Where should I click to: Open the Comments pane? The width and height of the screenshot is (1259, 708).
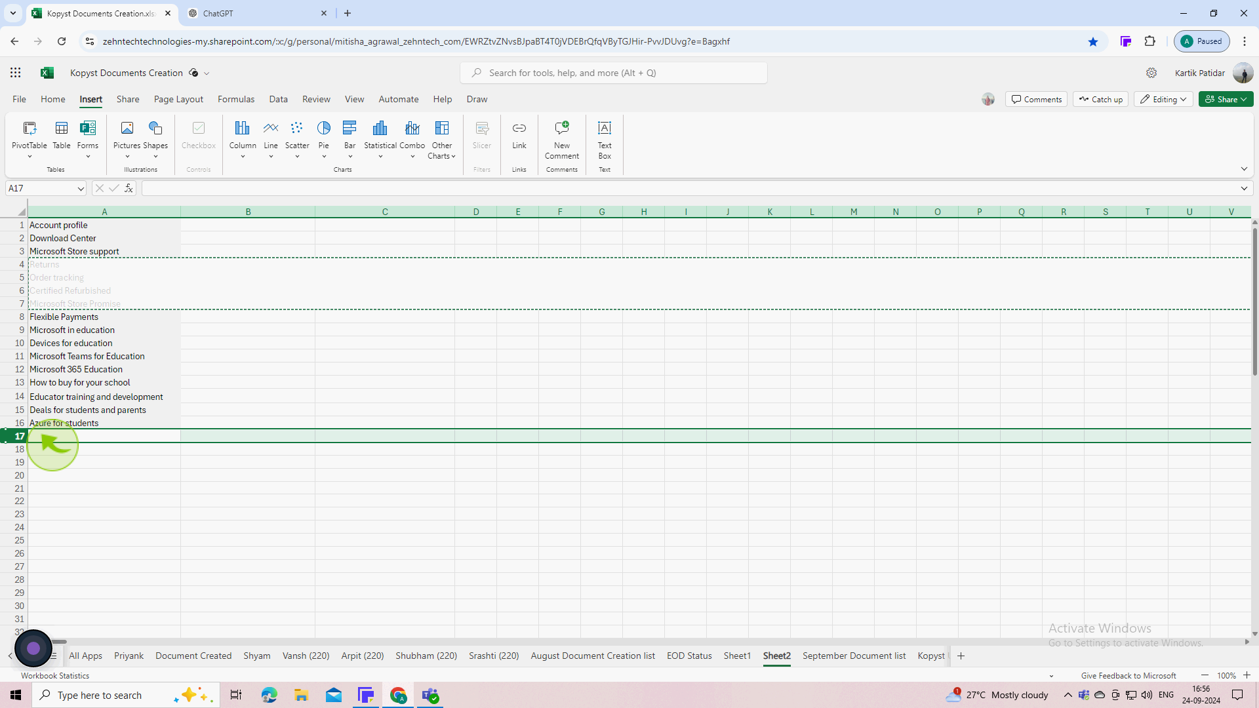1036,99
